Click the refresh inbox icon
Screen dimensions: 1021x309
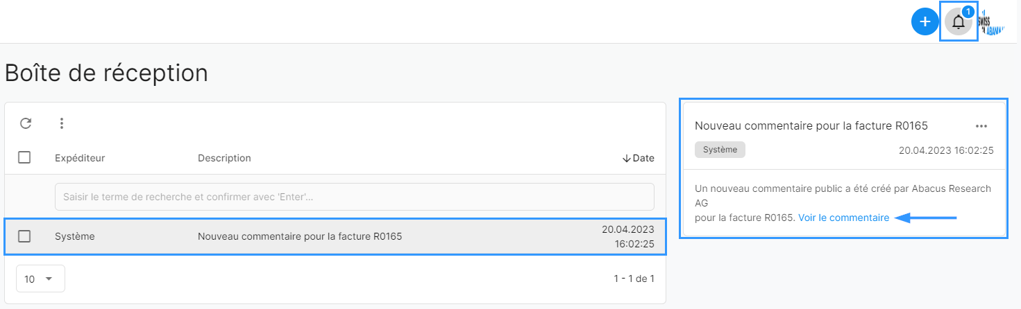26,123
